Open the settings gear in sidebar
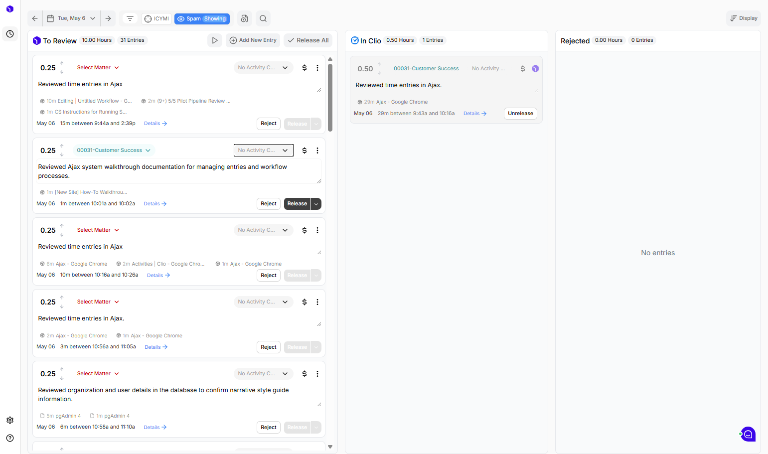This screenshot has width=768, height=454. click(x=10, y=420)
